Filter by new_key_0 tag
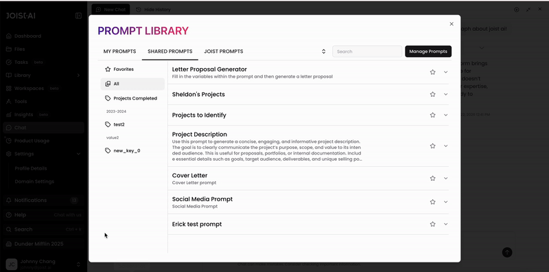 click(132, 150)
